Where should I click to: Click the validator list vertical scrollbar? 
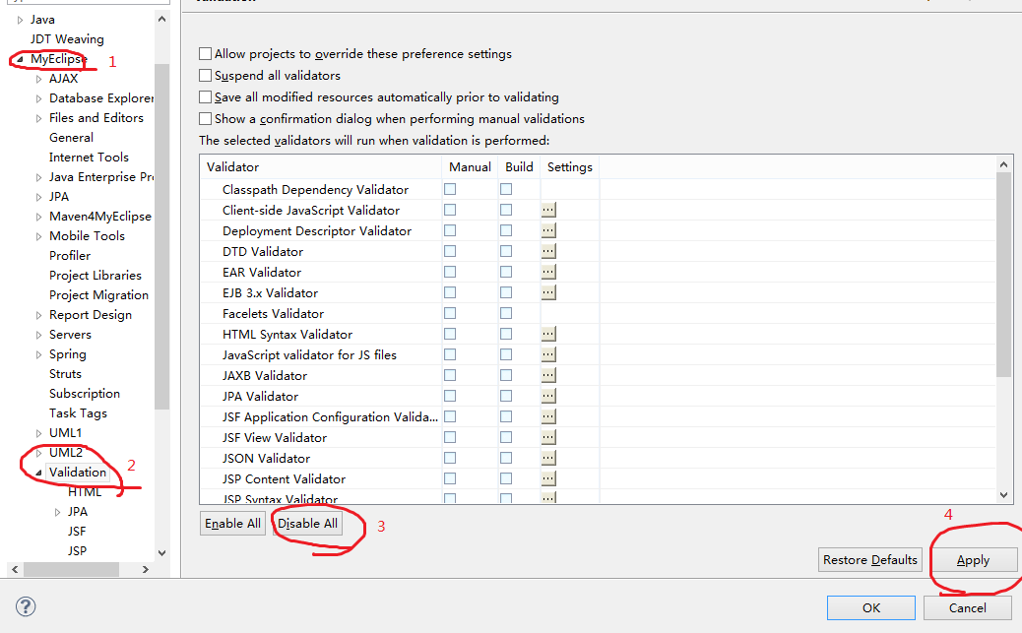pos(1004,276)
